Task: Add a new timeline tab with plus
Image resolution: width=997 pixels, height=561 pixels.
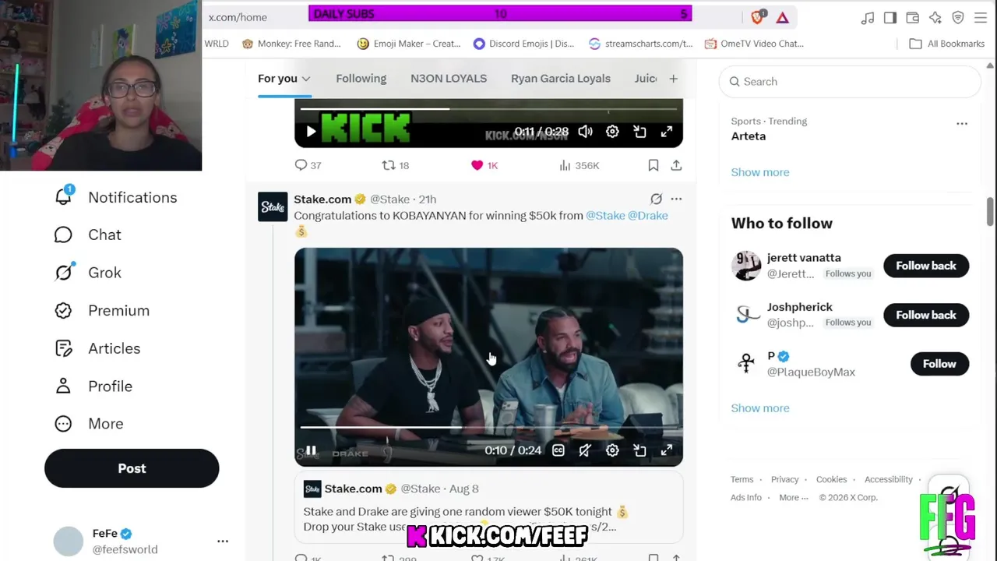Action: 673,79
